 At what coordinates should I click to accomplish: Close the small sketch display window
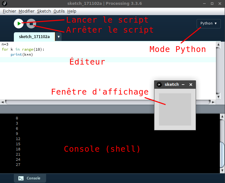click(191, 85)
